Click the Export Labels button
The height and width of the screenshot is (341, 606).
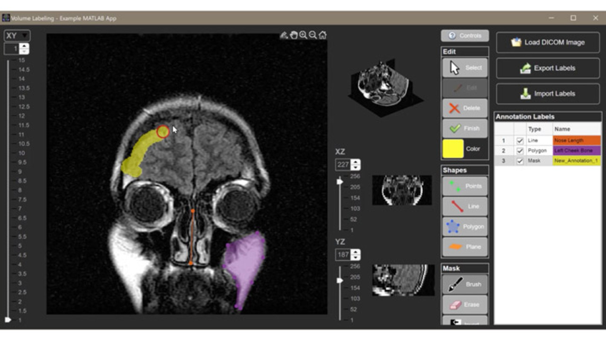click(x=548, y=68)
